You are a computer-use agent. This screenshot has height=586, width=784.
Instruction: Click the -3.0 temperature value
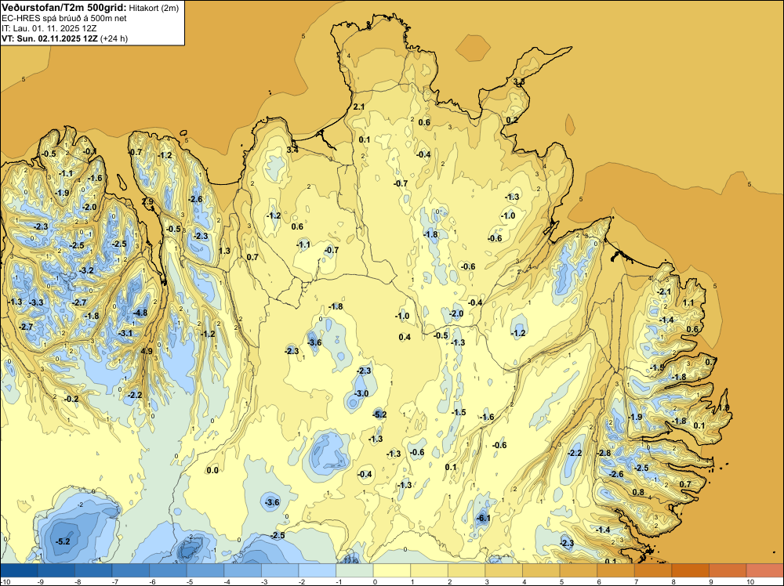(361, 393)
